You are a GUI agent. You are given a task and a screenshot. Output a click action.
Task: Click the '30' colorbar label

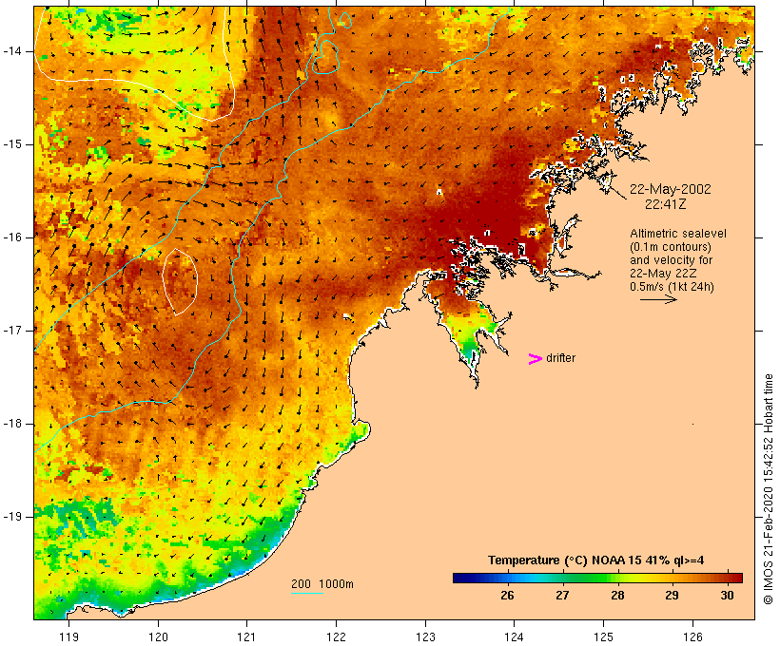point(728,595)
